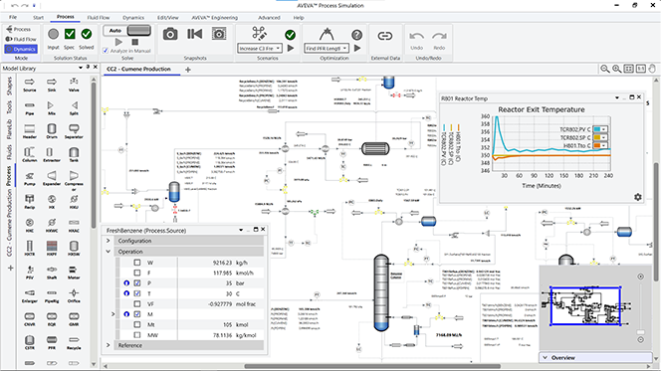Click zoom in magnifier on canvas toolbar
The image size is (661, 371).
click(617, 69)
